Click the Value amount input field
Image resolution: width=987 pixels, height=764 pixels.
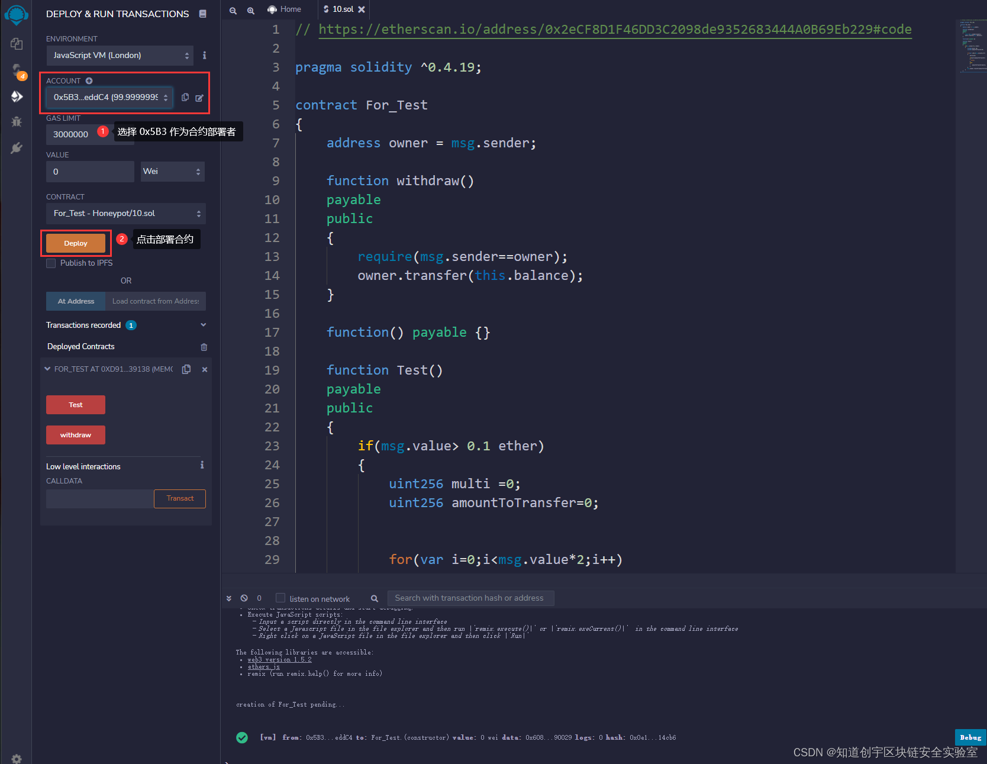tap(90, 172)
